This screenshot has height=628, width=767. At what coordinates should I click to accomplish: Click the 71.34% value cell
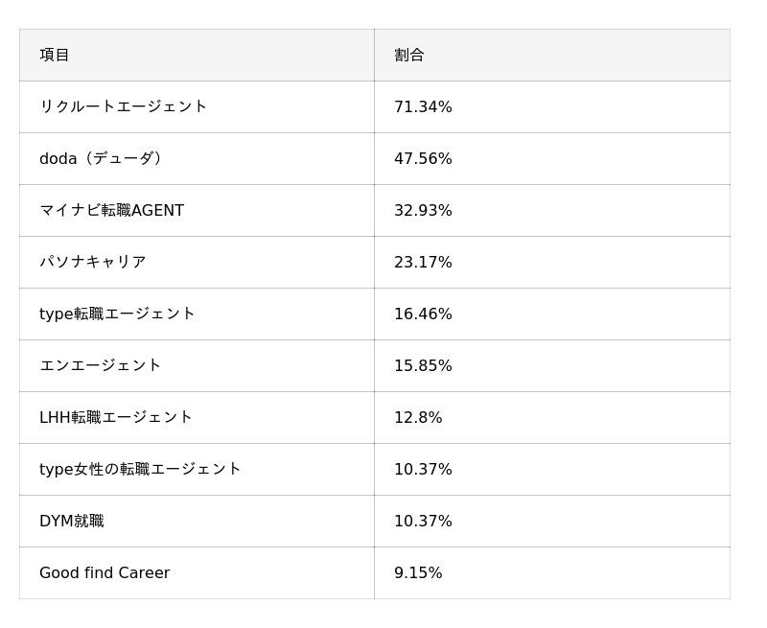pos(423,106)
